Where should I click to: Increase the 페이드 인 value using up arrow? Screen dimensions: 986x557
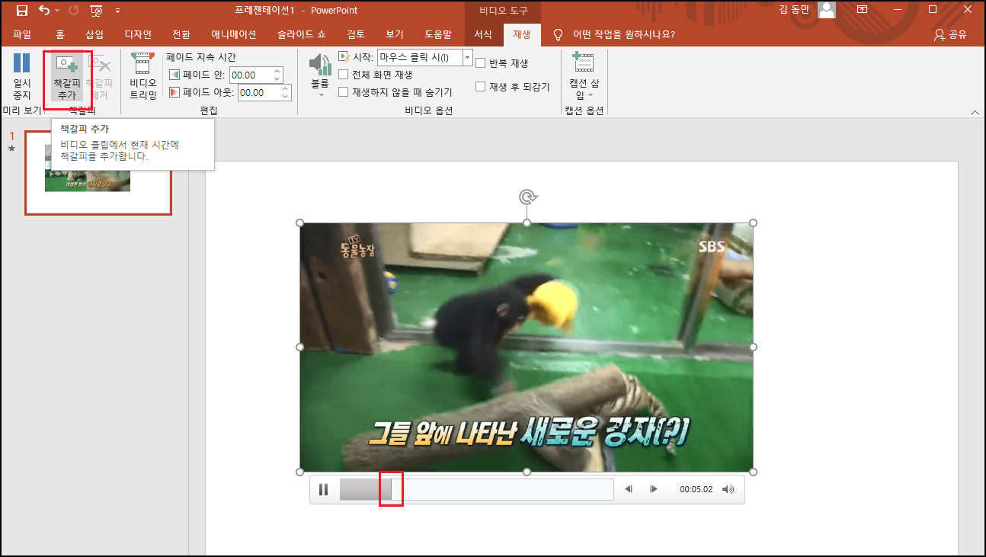277,71
